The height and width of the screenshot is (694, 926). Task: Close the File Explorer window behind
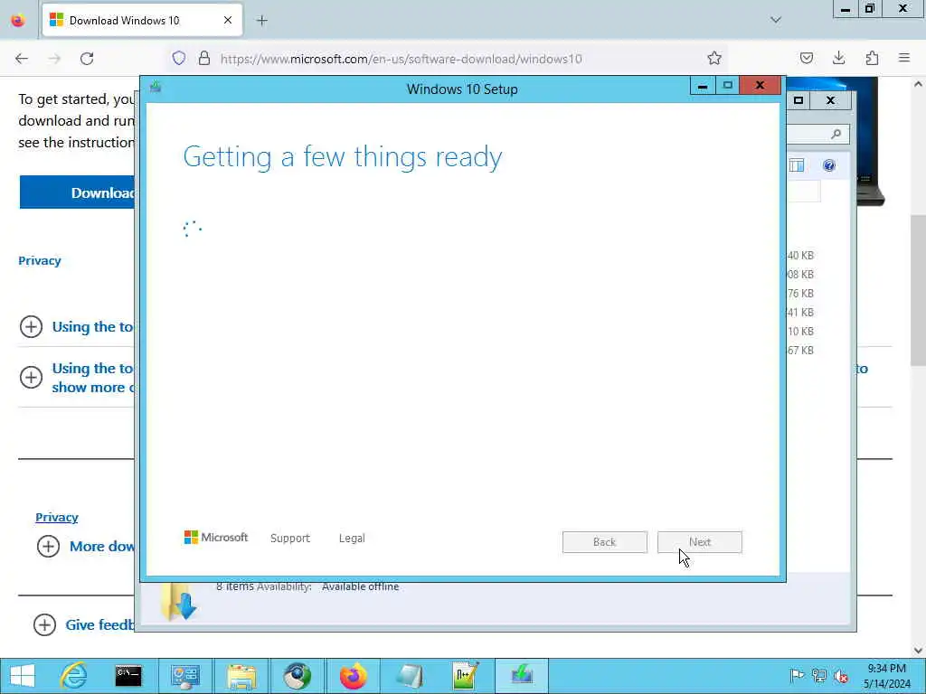coord(830,101)
